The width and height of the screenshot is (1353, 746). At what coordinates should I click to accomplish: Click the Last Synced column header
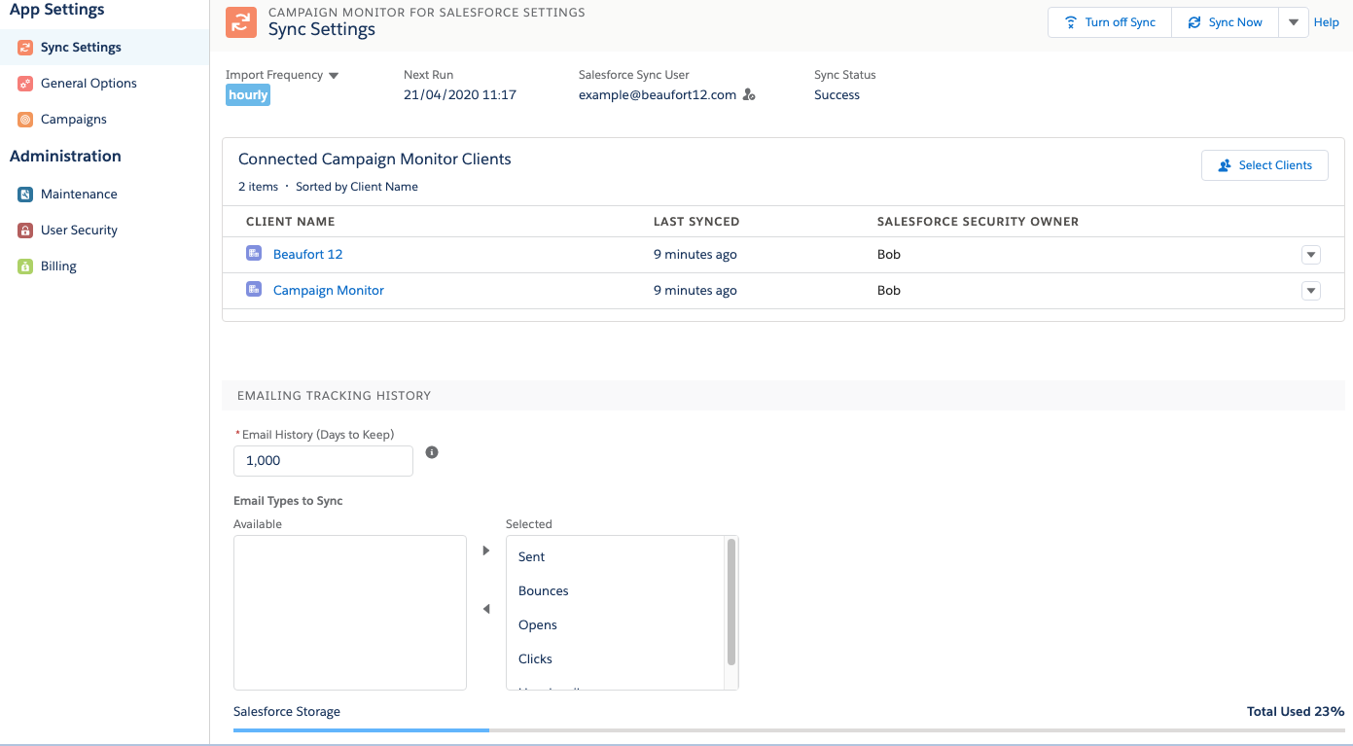coord(696,222)
